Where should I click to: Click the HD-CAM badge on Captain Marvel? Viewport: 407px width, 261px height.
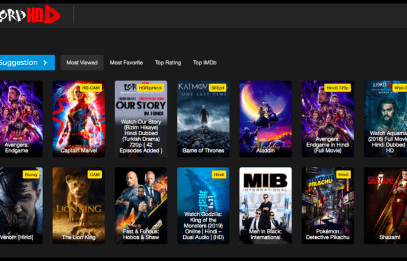[x=91, y=88]
